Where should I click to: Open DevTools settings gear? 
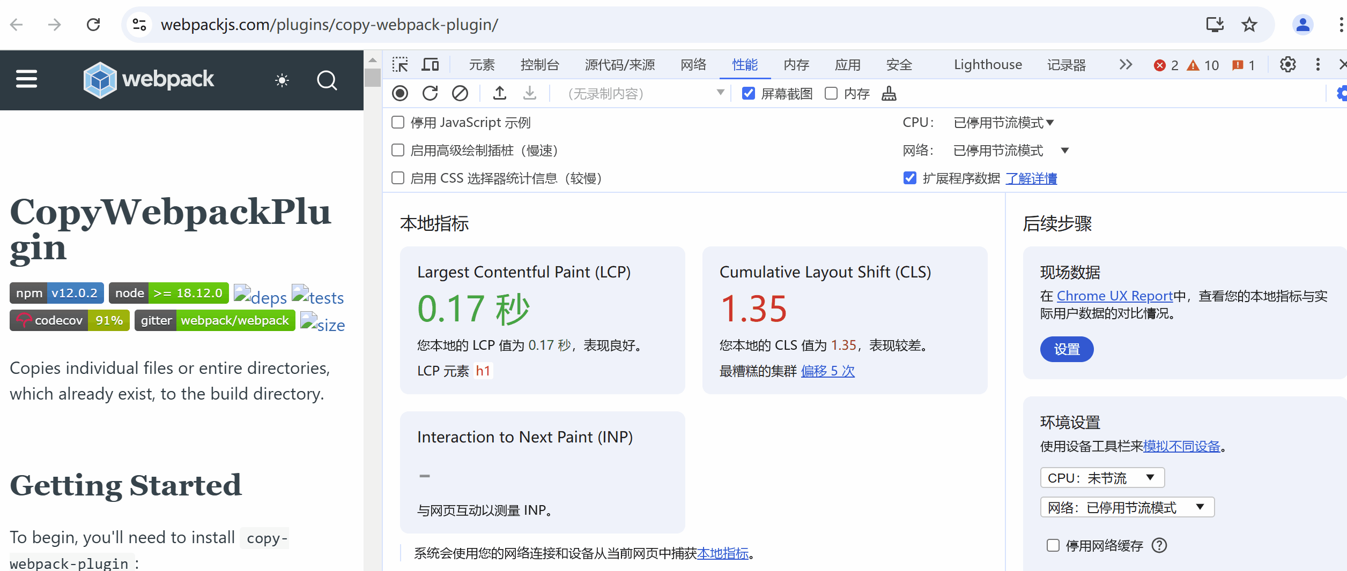1288,65
